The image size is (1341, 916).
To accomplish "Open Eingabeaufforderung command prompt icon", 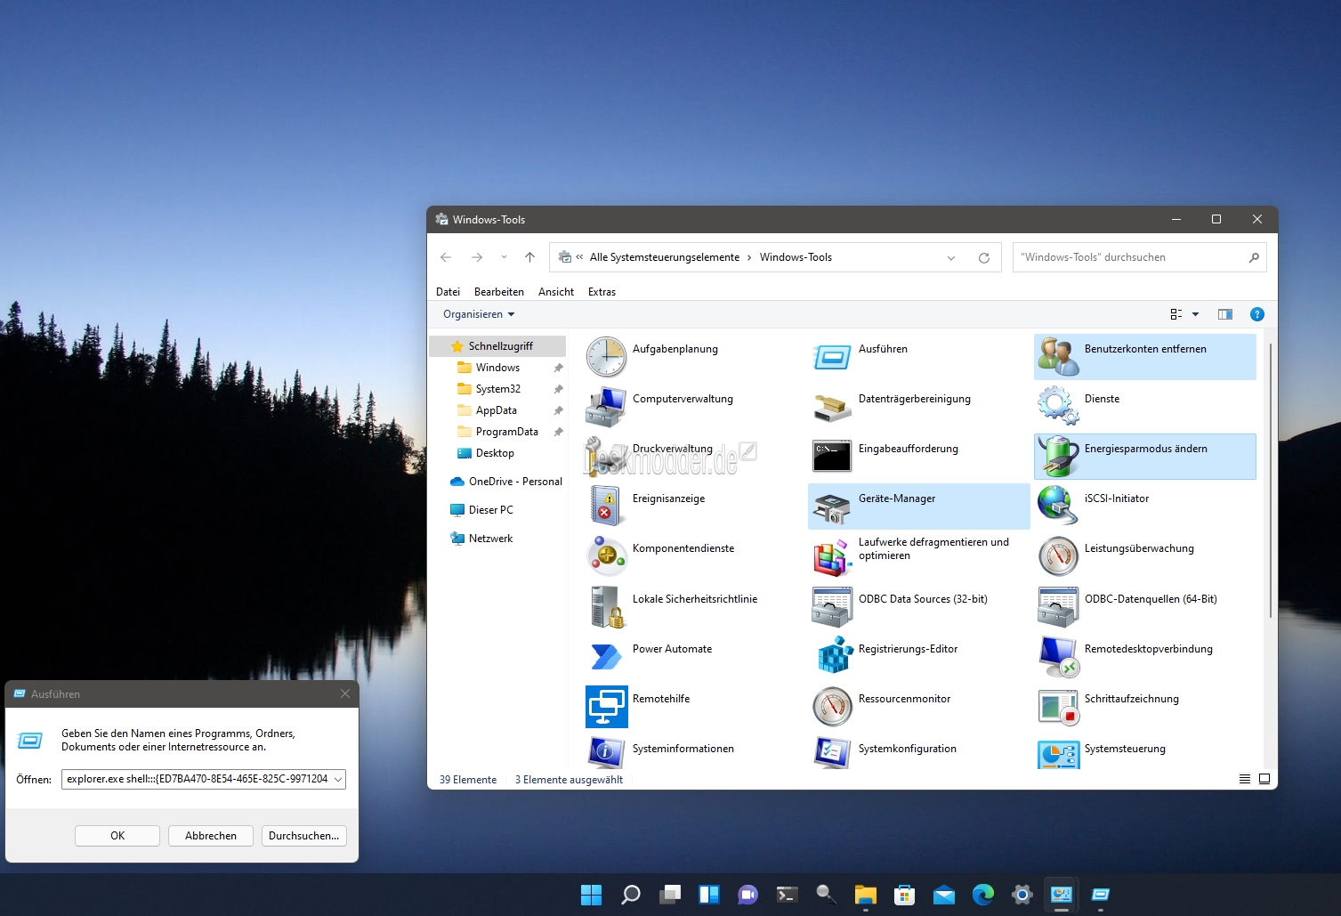I will click(x=832, y=457).
